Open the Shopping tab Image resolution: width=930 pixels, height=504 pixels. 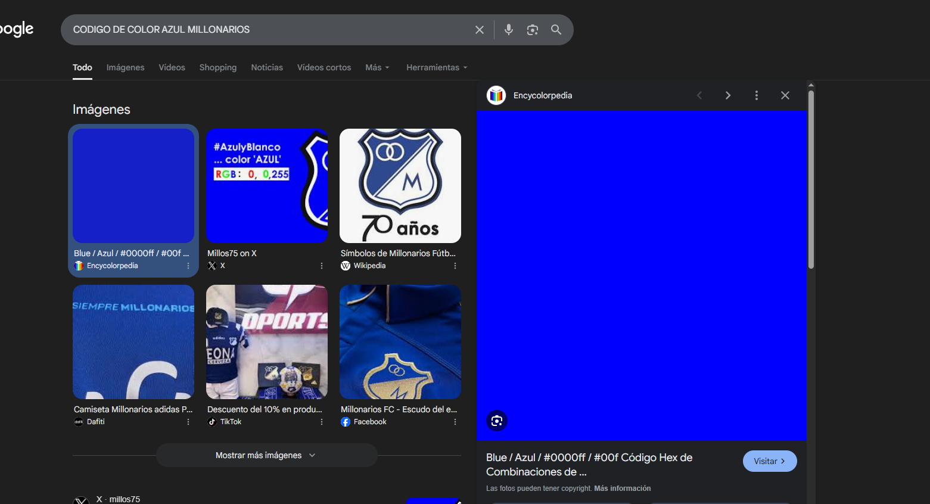tap(218, 67)
